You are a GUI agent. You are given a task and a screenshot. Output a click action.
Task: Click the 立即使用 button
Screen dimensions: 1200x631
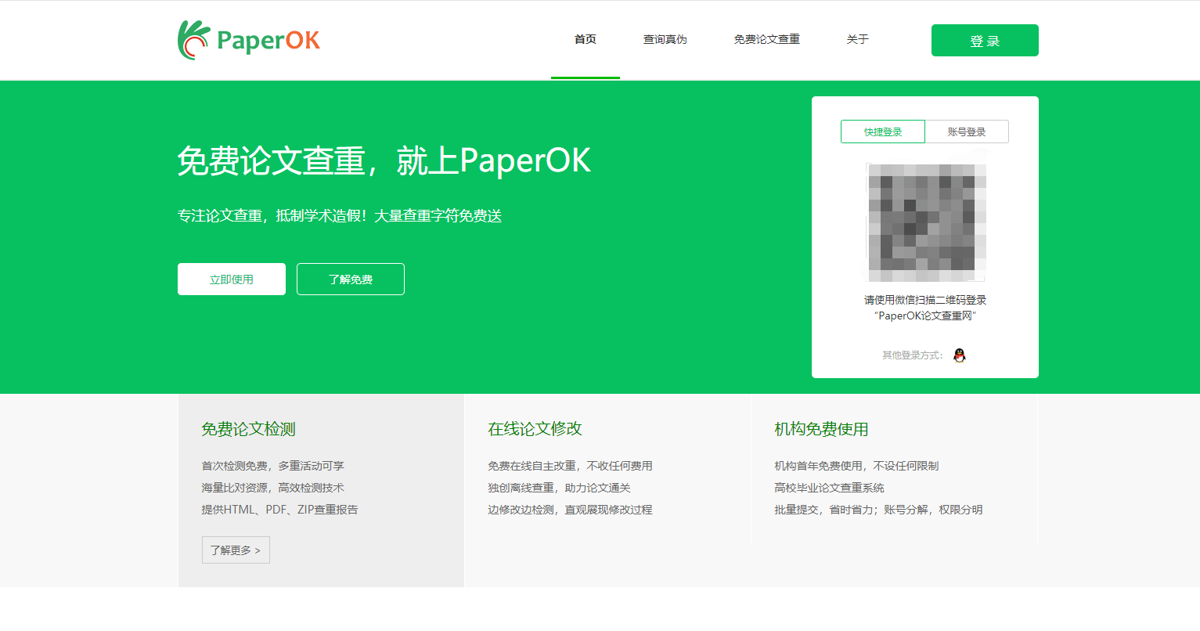pos(232,279)
